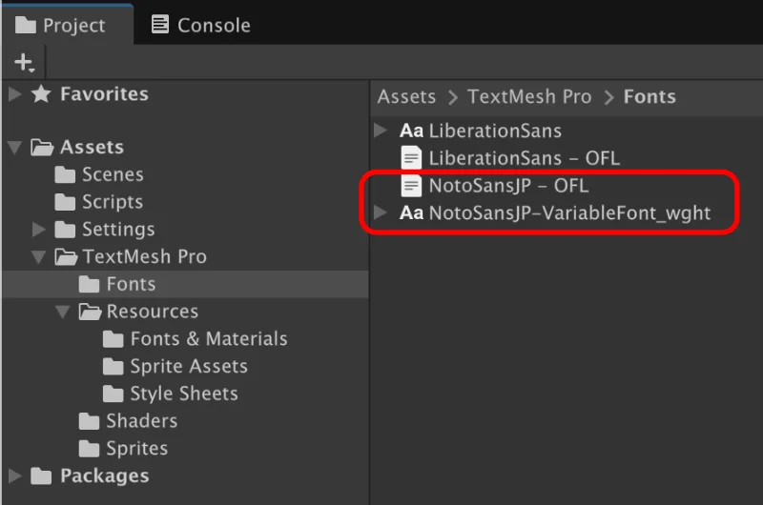763x505 pixels.
Task: Click the Favorites star icon
Action: [x=41, y=93]
